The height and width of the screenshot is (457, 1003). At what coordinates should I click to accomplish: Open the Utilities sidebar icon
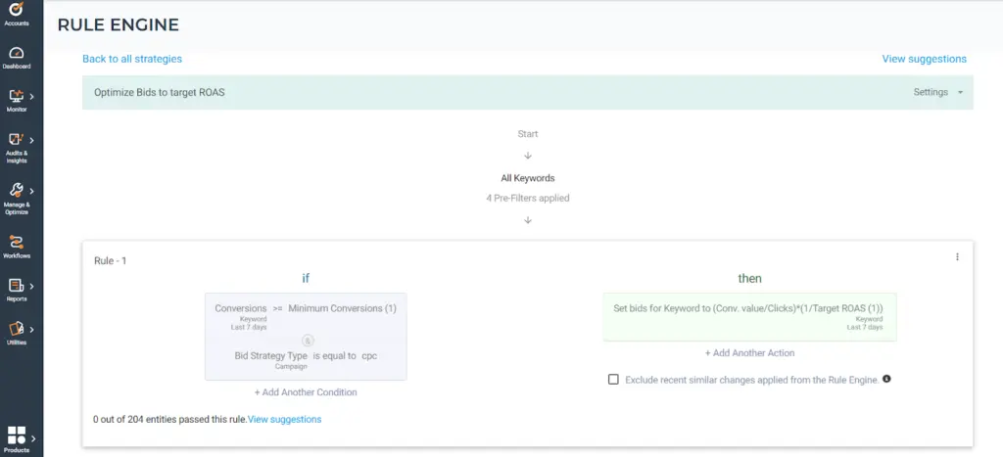coord(16,329)
